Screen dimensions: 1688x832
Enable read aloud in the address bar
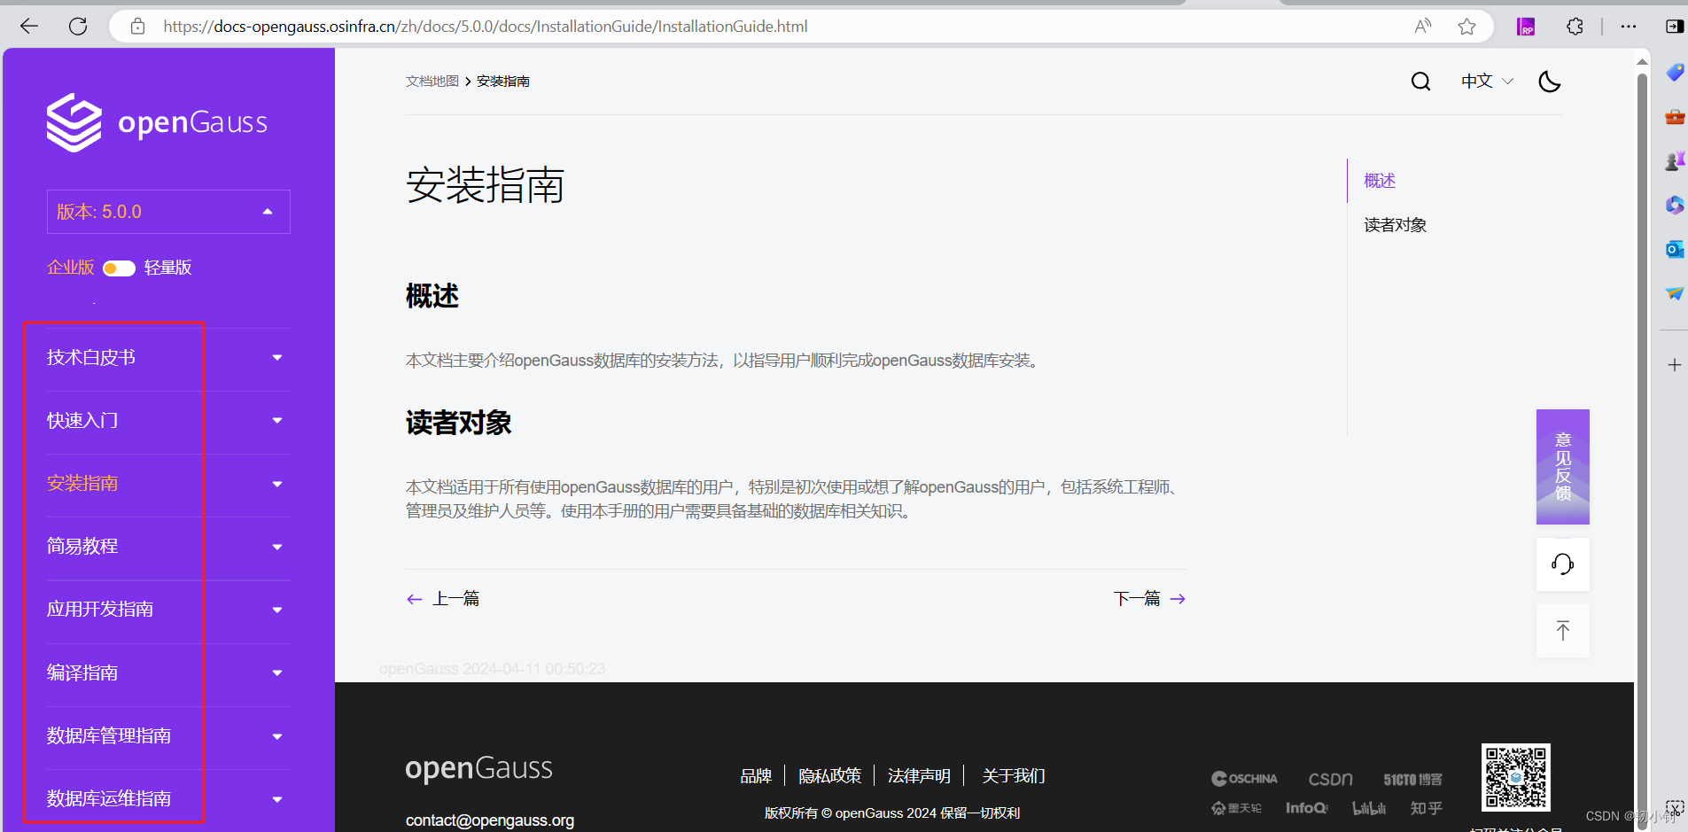click(x=1423, y=27)
